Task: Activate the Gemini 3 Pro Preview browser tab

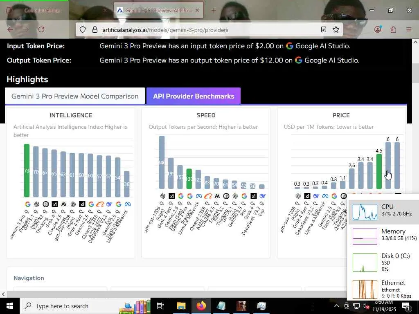Action: [158, 10]
